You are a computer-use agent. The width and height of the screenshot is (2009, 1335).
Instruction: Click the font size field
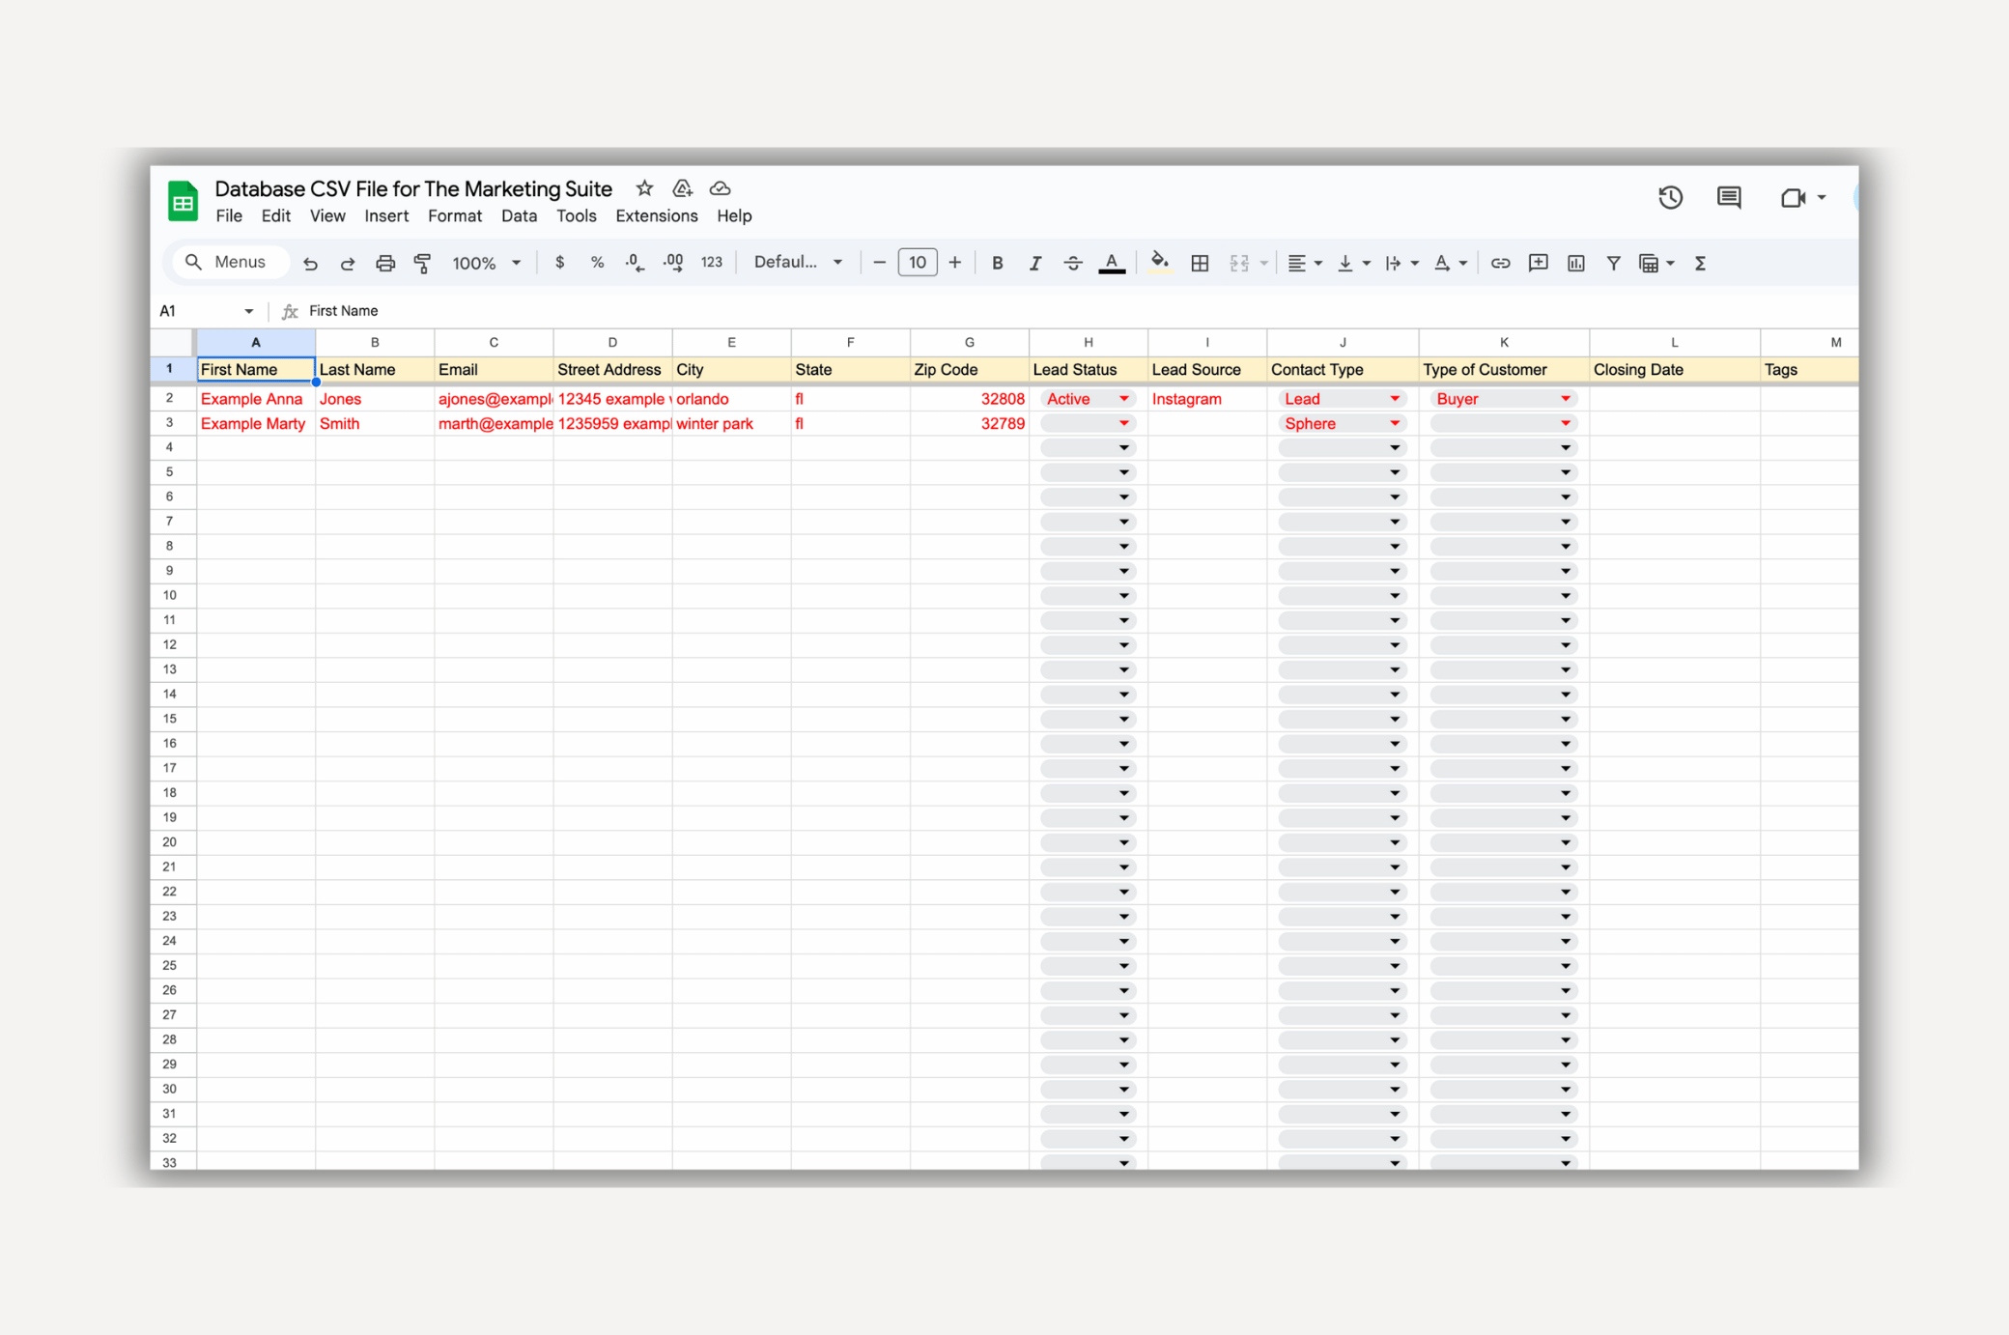[917, 263]
